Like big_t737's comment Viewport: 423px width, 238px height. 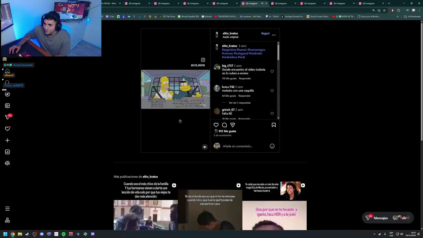pos(272,71)
